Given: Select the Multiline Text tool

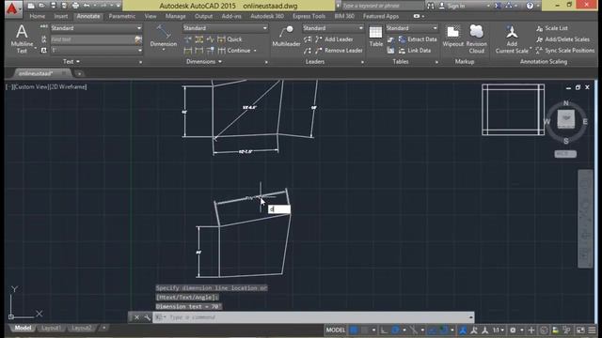Looking at the screenshot, I should (x=22, y=38).
